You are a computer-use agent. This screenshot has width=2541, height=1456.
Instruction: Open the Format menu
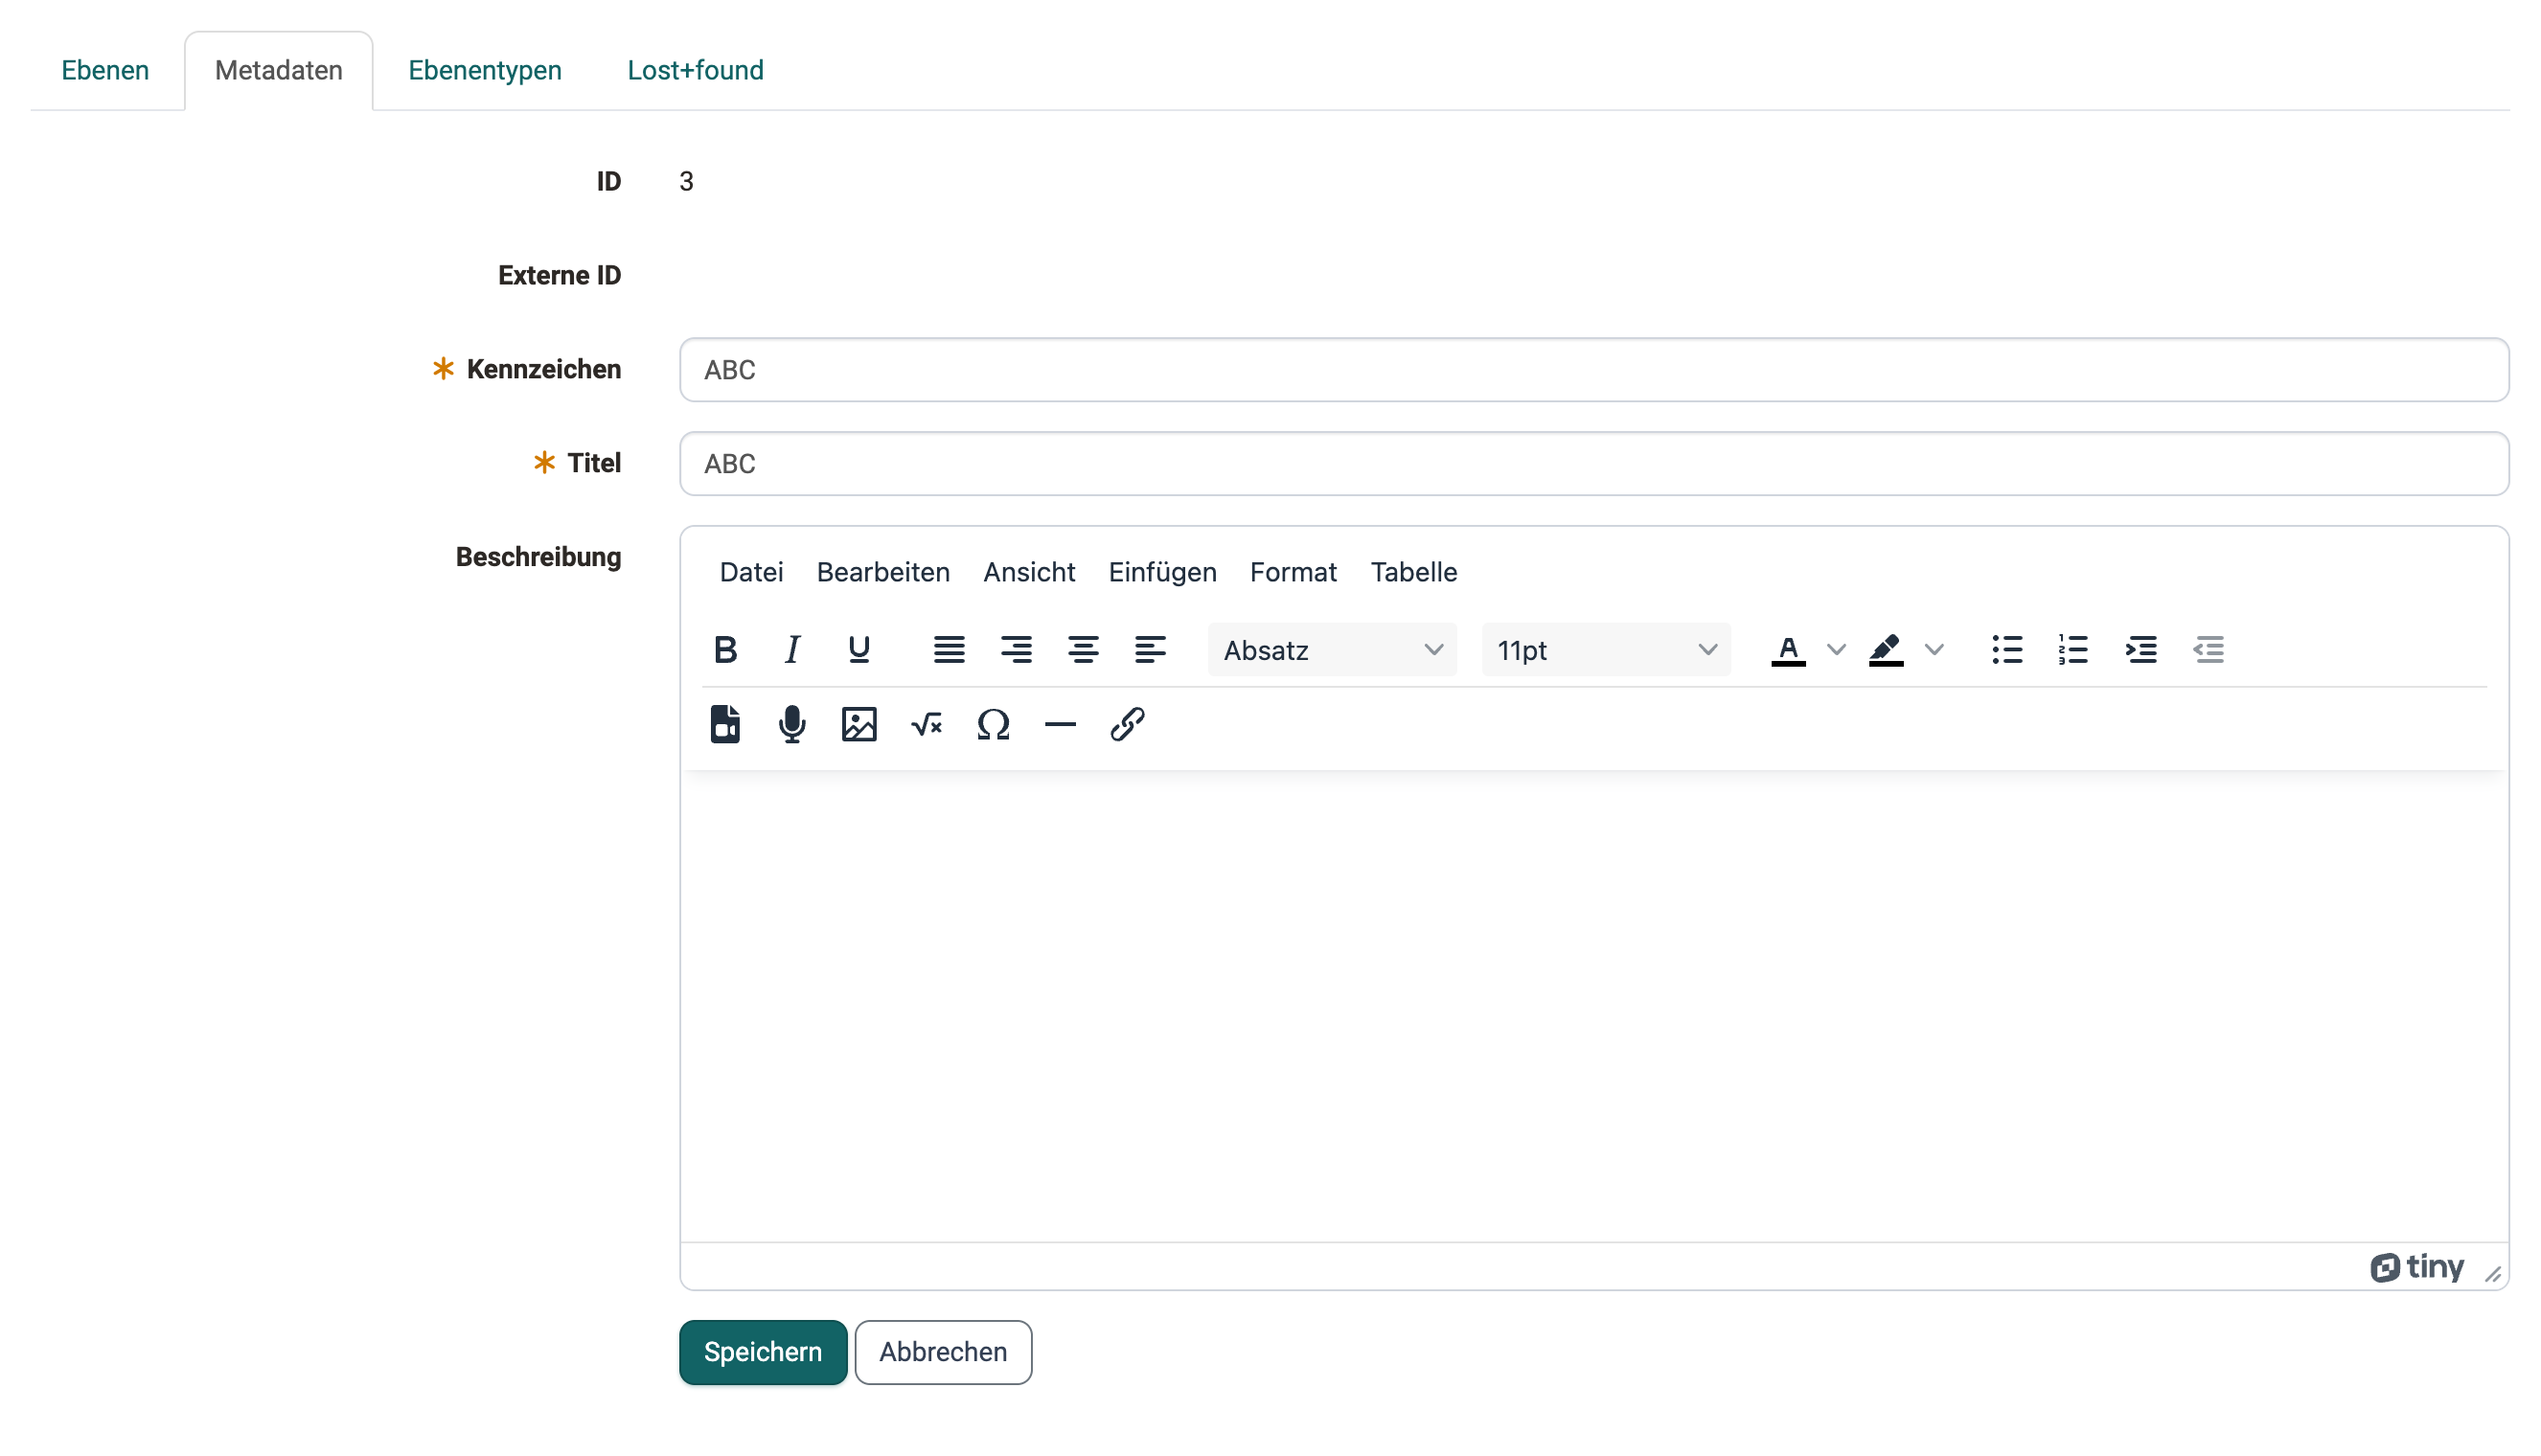[1293, 572]
